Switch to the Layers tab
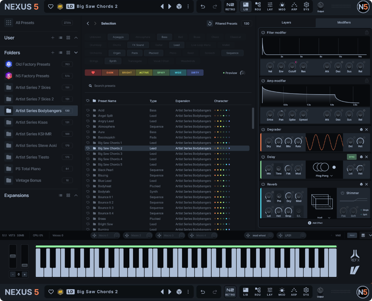This screenshot has width=372, height=301. click(x=286, y=22)
